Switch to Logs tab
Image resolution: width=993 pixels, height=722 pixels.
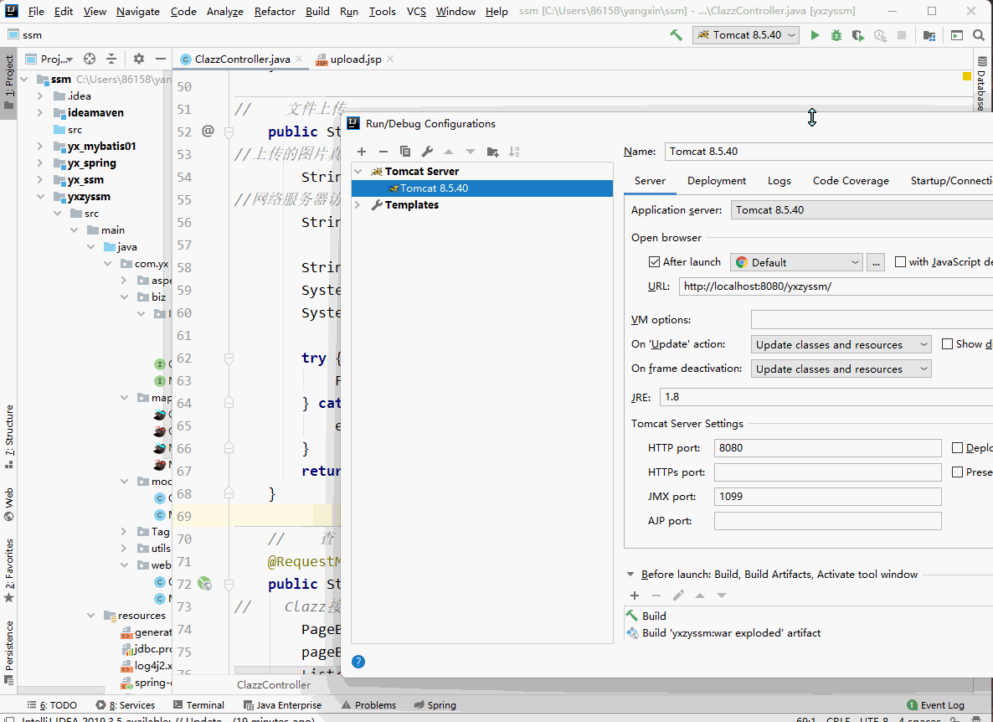point(779,181)
